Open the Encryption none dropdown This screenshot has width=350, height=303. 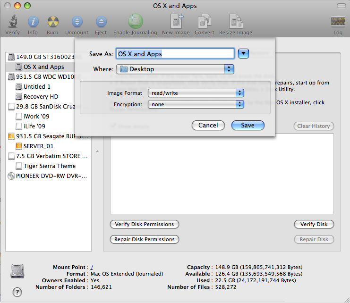point(196,104)
